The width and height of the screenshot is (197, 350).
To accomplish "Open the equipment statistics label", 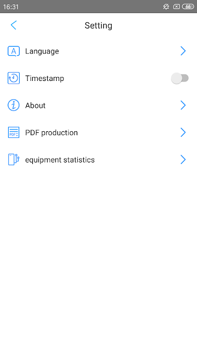I will tap(60, 160).
